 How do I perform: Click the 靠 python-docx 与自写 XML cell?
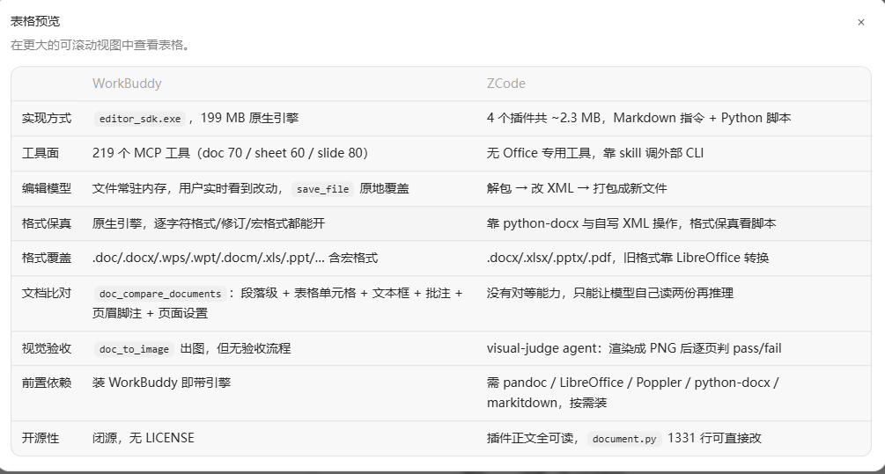(x=631, y=223)
